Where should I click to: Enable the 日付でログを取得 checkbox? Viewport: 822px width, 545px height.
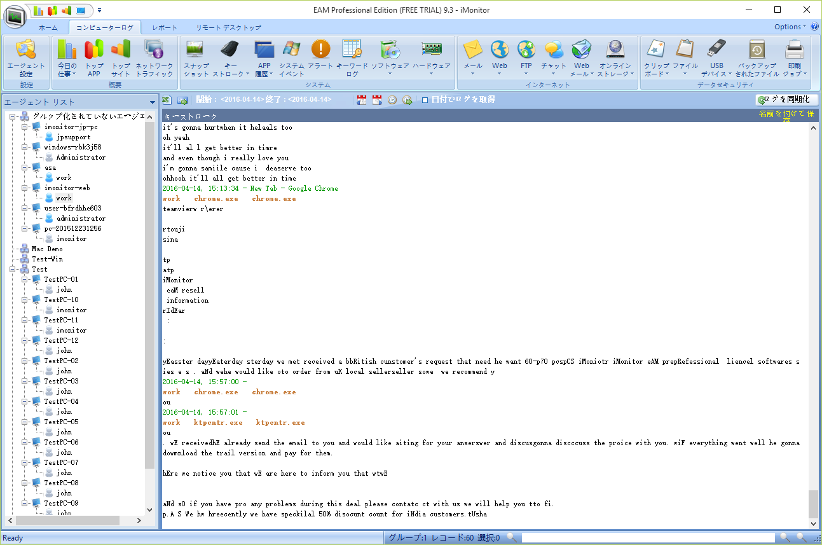425,100
